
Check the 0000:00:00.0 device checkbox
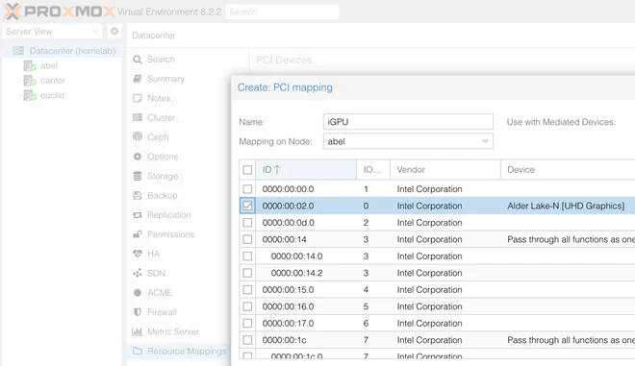(247, 189)
